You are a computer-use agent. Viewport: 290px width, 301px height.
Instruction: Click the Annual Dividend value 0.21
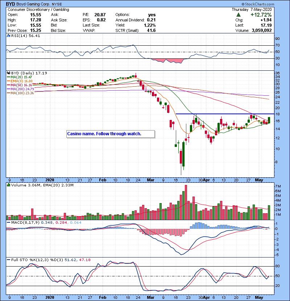pos(151,20)
